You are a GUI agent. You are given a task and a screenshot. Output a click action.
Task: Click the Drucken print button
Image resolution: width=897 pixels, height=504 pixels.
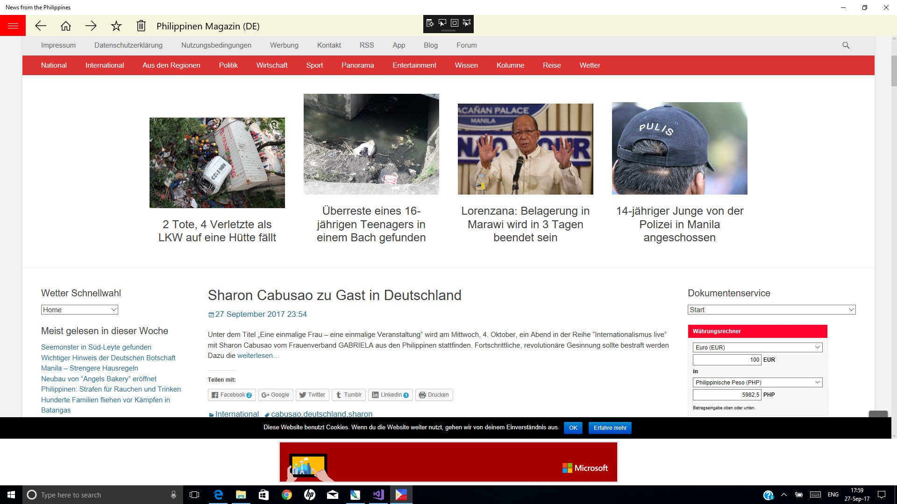[434, 395]
